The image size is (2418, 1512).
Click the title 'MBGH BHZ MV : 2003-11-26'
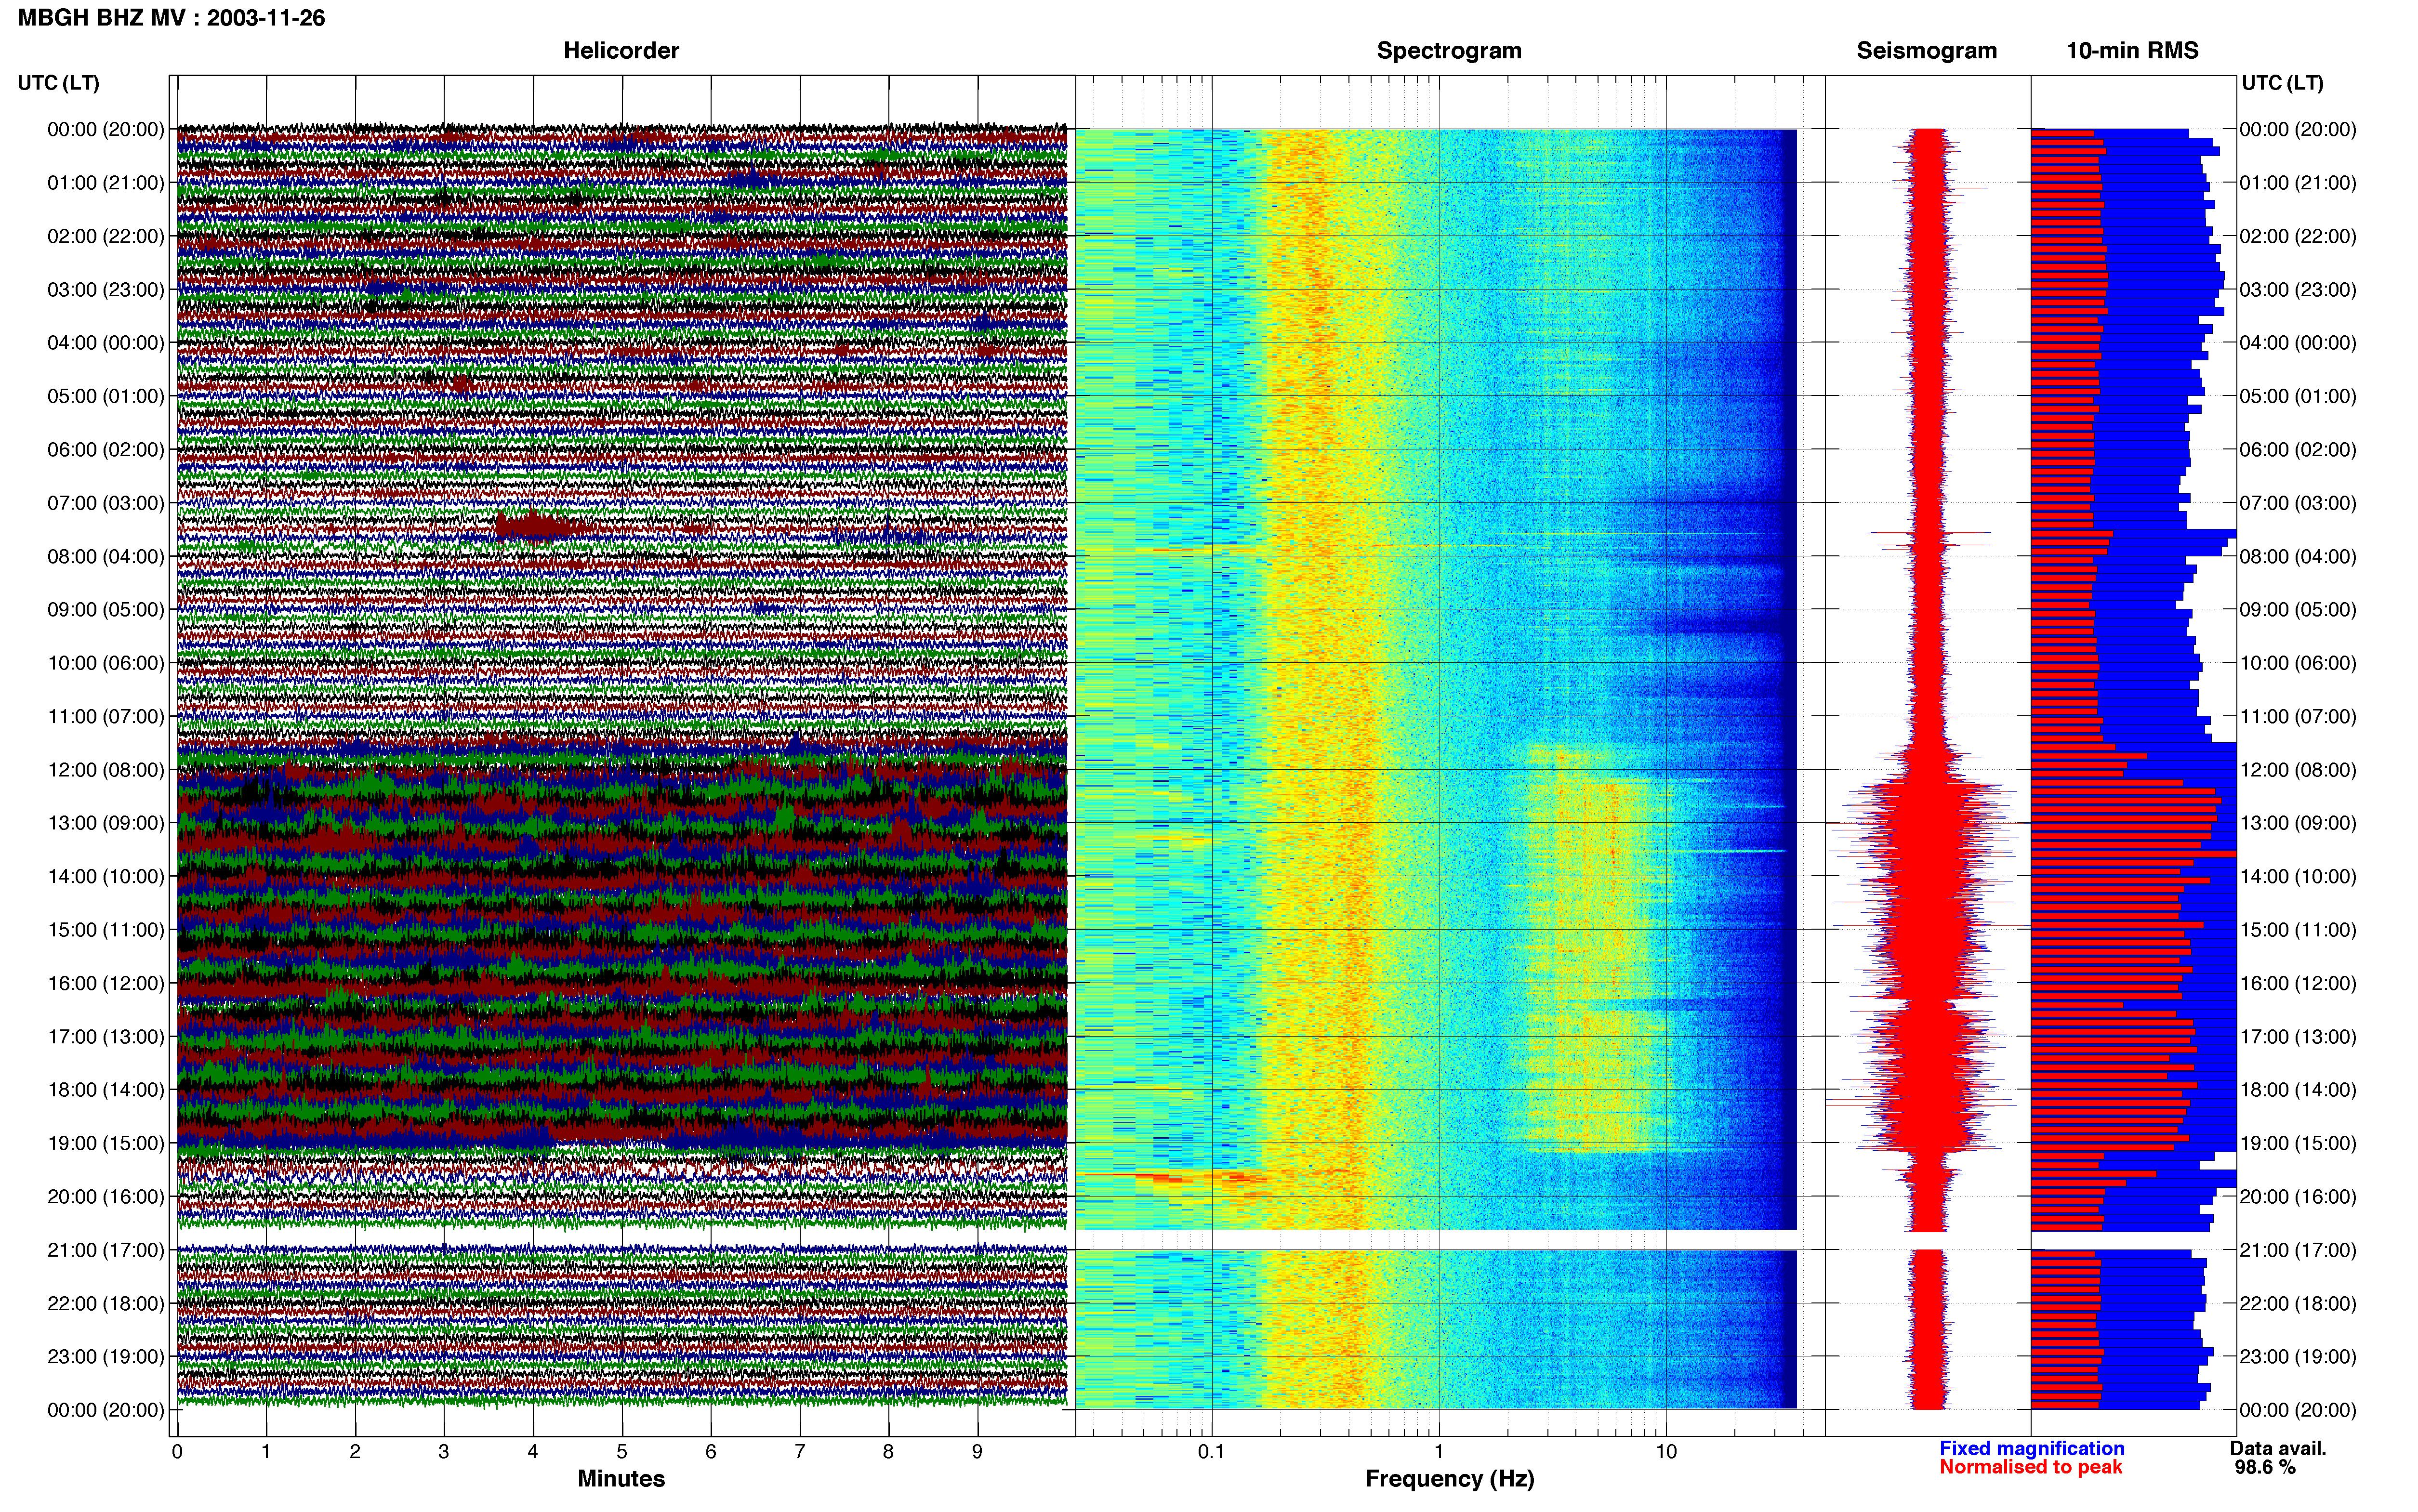(x=171, y=18)
